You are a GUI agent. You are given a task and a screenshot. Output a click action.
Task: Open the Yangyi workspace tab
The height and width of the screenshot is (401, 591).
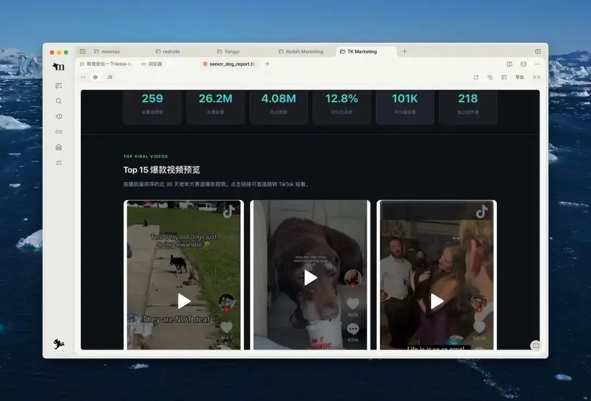228,51
